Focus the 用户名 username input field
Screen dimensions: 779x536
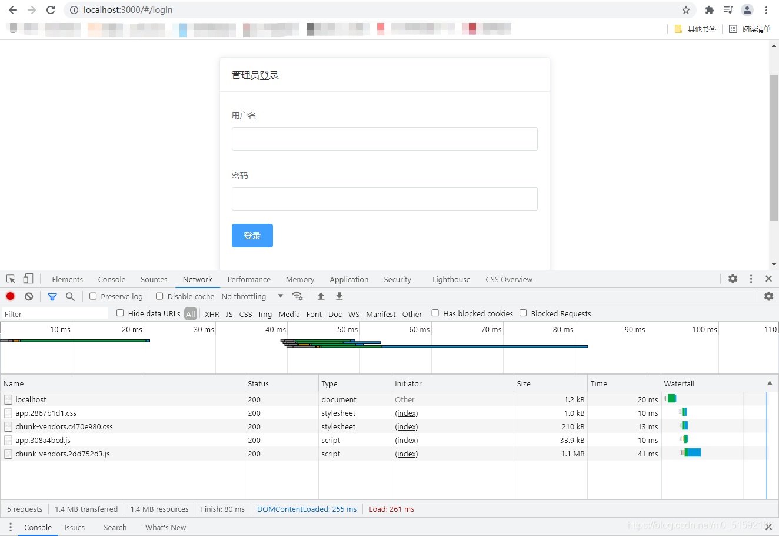tap(385, 139)
